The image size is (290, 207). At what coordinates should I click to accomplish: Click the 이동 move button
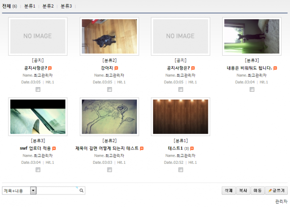click(257, 191)
